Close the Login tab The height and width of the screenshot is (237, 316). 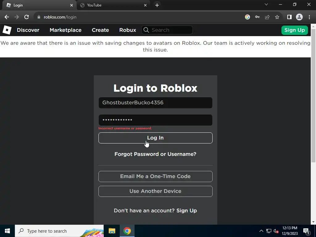(72, 5)
